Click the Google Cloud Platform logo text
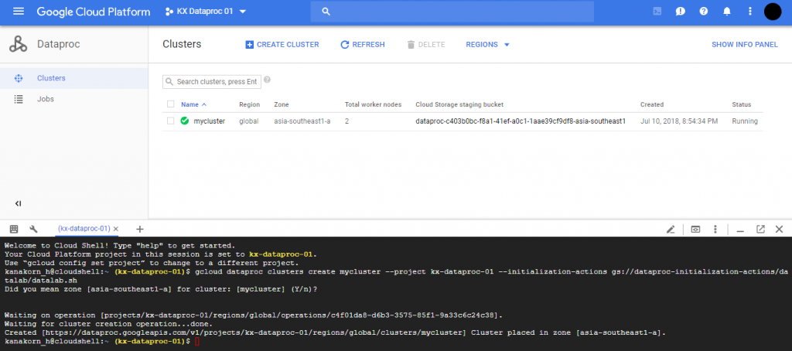This screenshot has width=792, height=351. tap(94, 11)
